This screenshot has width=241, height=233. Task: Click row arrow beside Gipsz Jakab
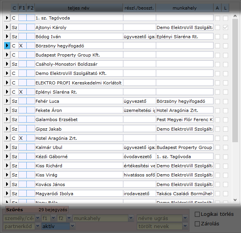[7, 129]
